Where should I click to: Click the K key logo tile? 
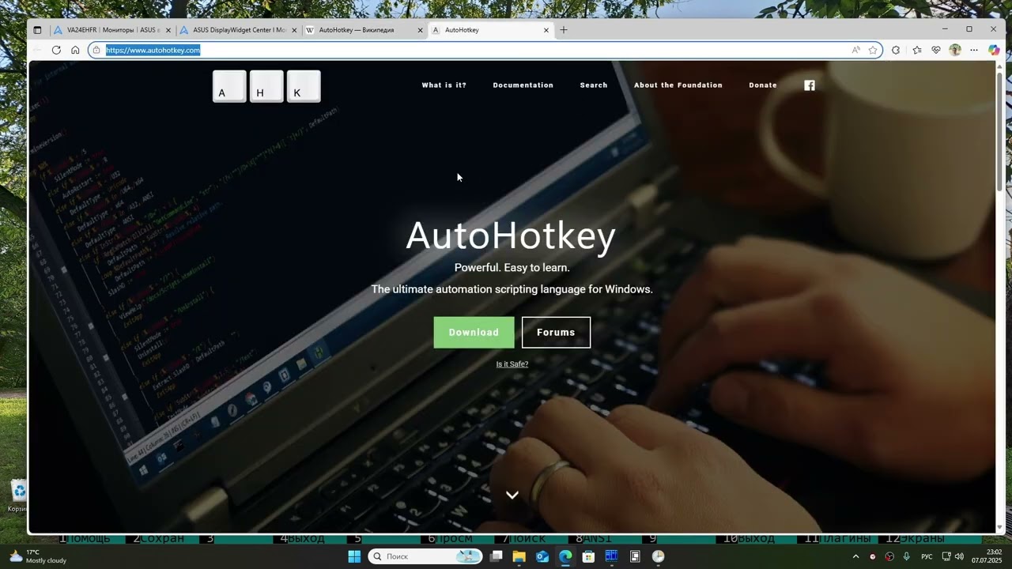click(304, 86)
